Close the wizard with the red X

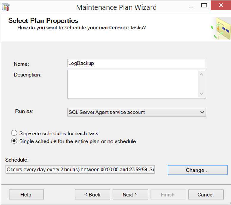pos(221,5)
